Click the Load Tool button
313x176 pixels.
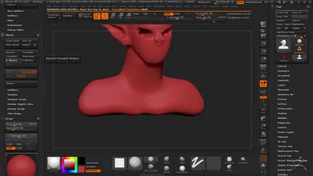click(284, 13)
